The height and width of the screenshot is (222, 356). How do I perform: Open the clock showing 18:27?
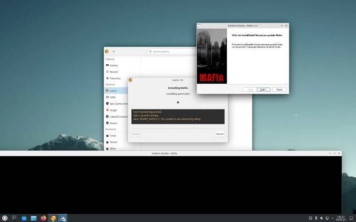pos(340,218)
